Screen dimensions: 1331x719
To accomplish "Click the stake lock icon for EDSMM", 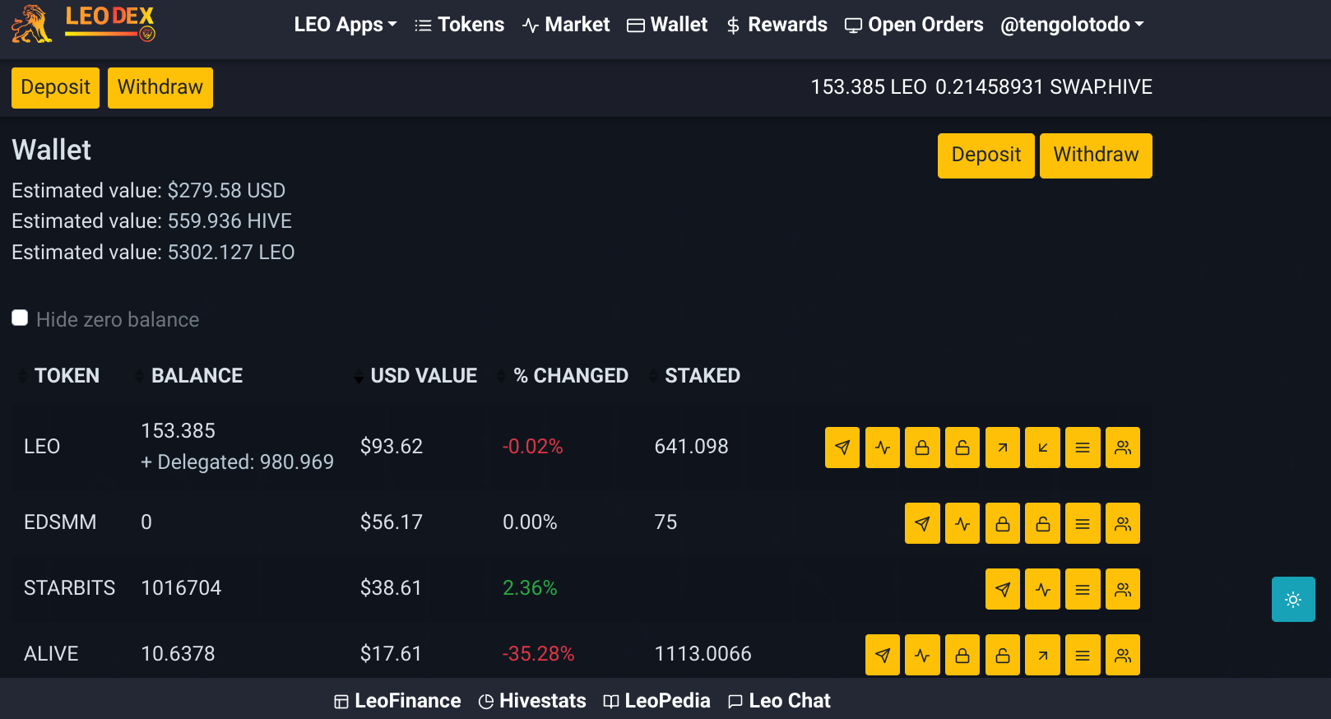I will (x=1003, y=523).
